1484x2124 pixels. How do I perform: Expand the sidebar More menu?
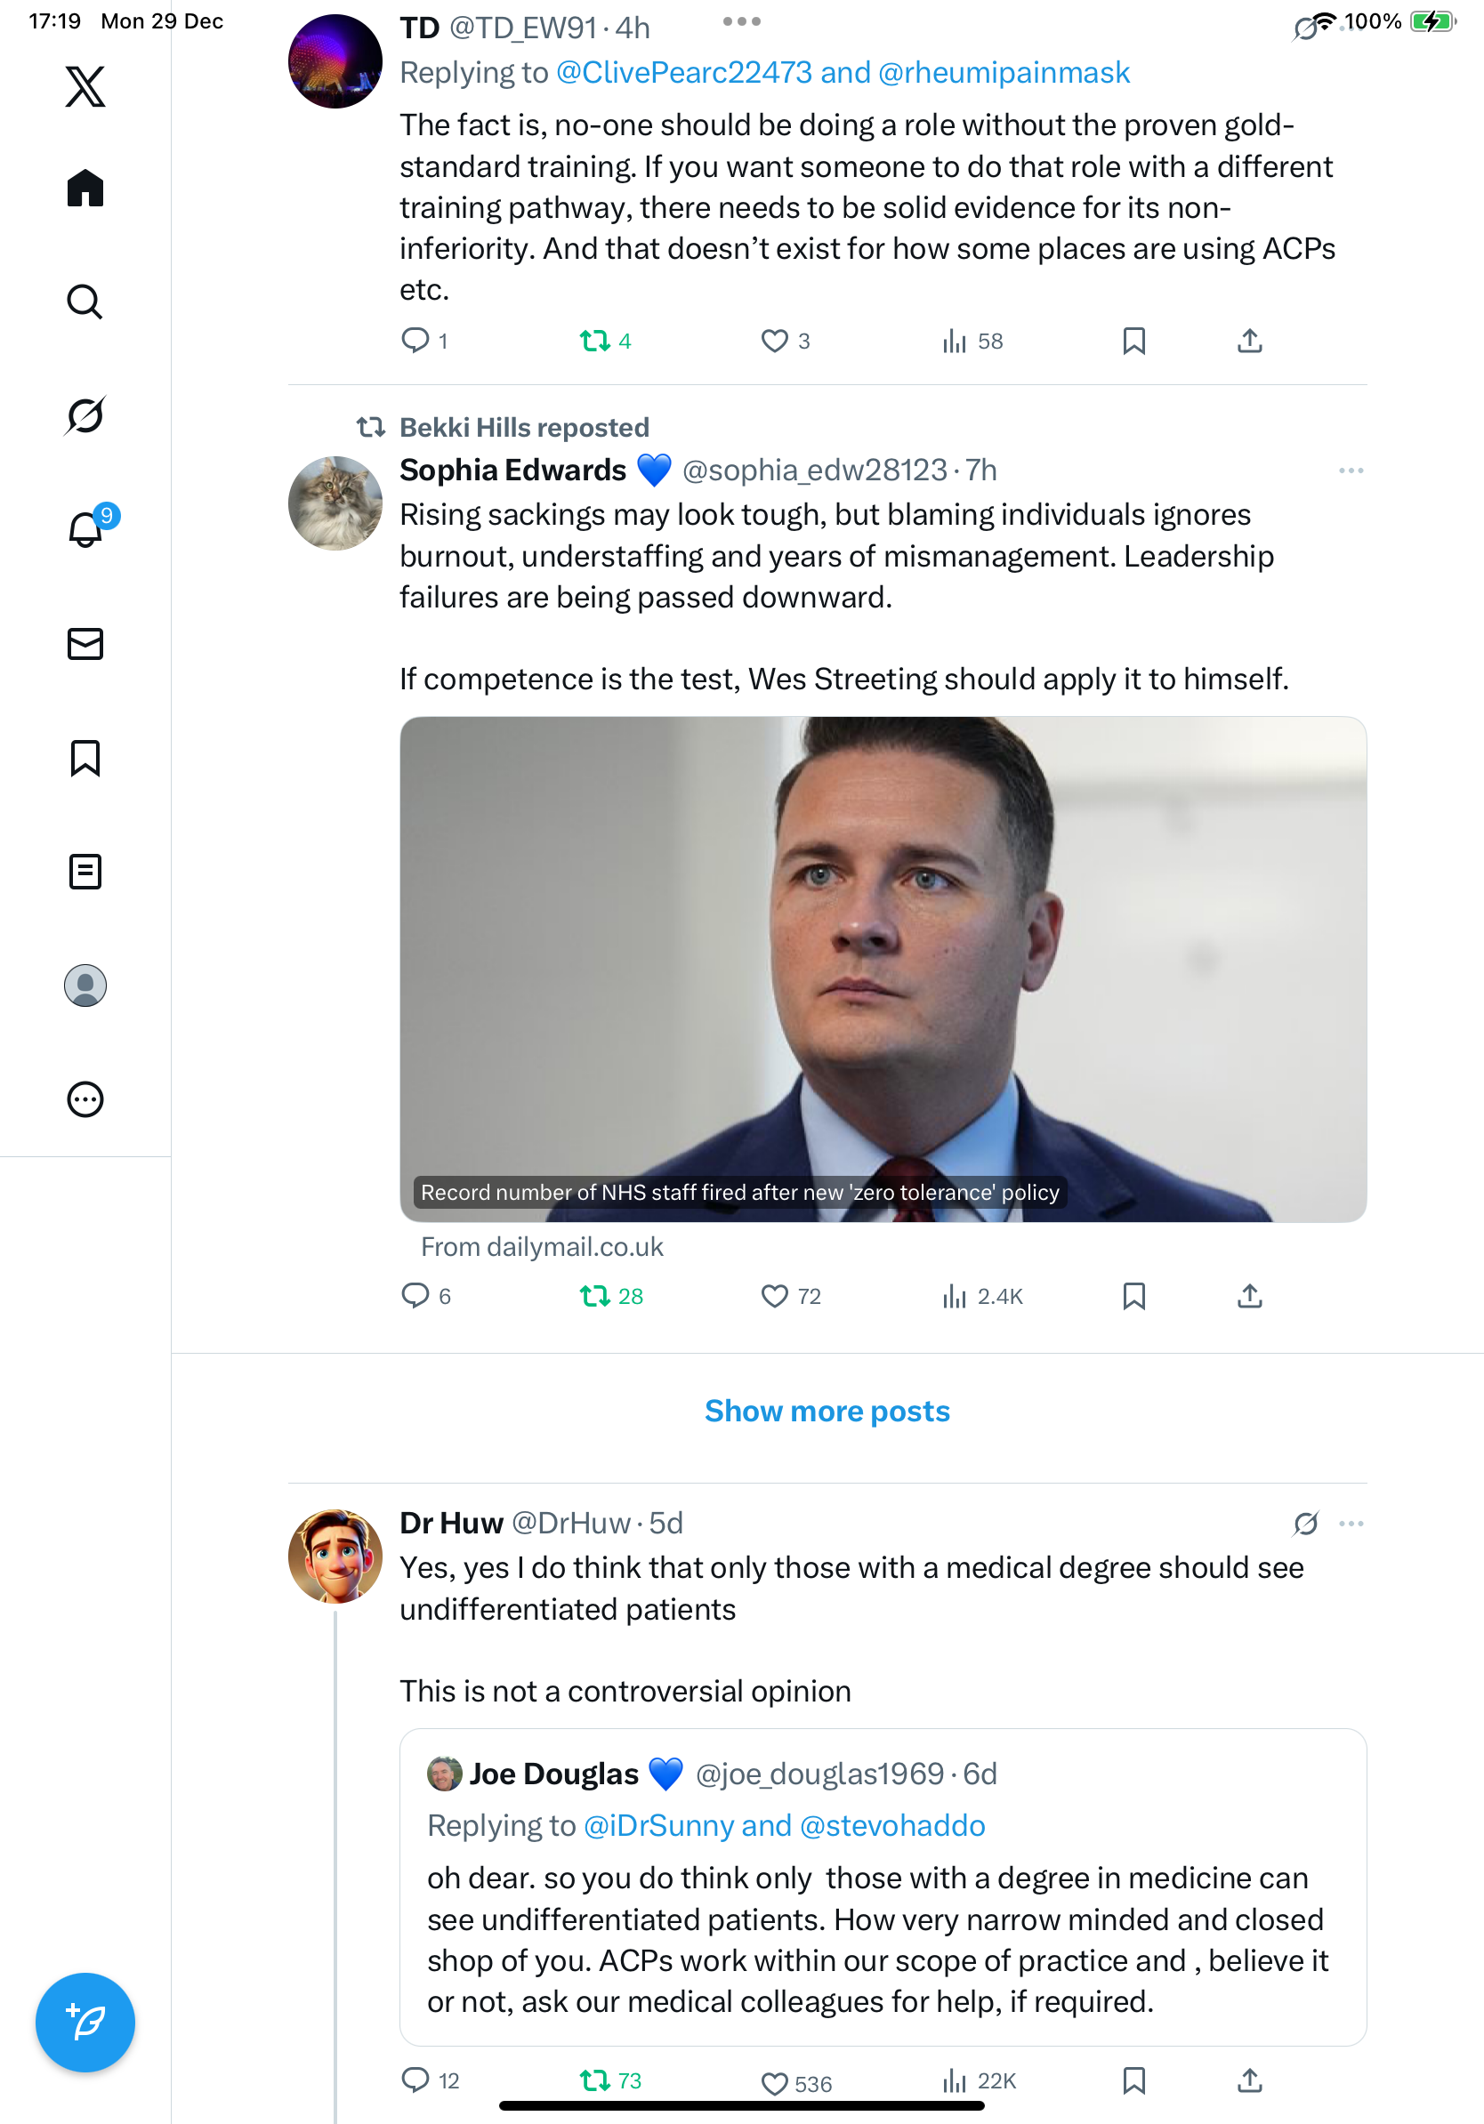85,1099
